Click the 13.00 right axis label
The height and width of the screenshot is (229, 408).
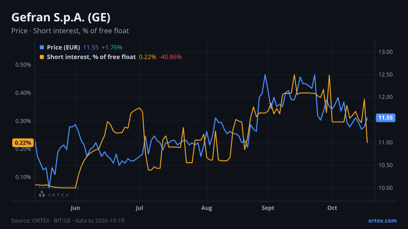(385, 52)
